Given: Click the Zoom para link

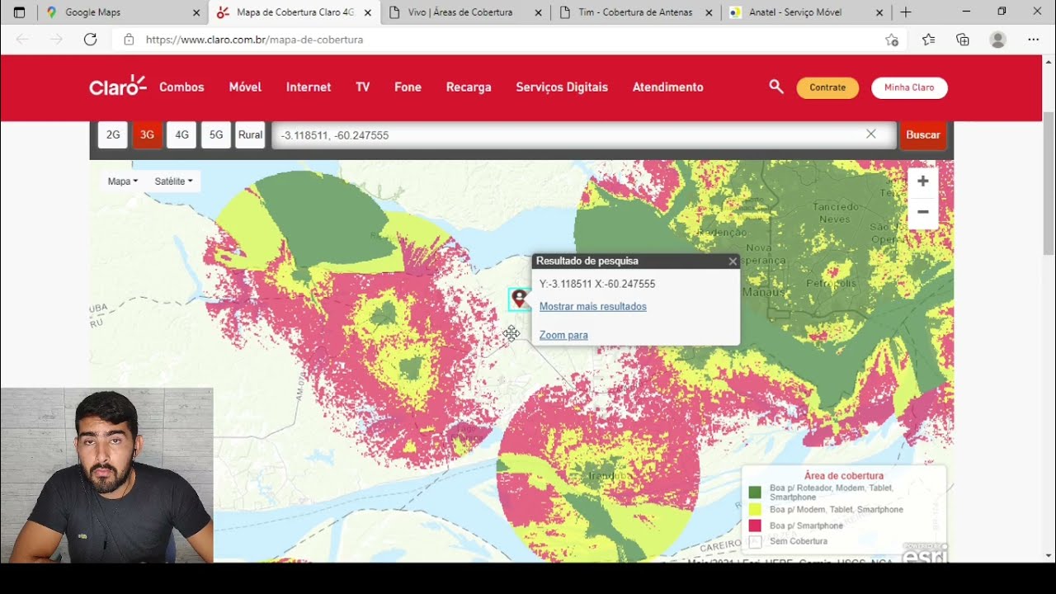Looking at the screenshot, I should coord(563,335).
